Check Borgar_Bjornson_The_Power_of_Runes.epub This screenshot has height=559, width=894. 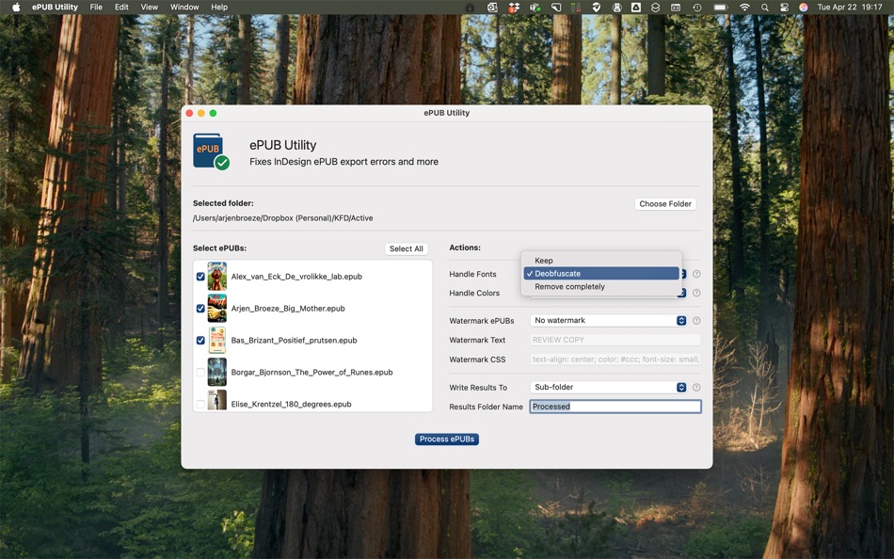pos(200,373)
